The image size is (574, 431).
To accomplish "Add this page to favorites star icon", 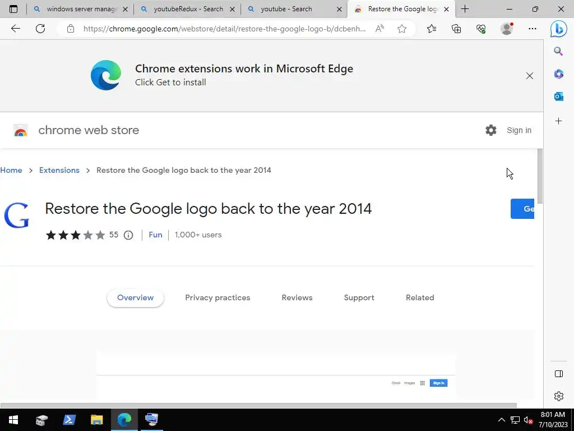I will (402, 29).
